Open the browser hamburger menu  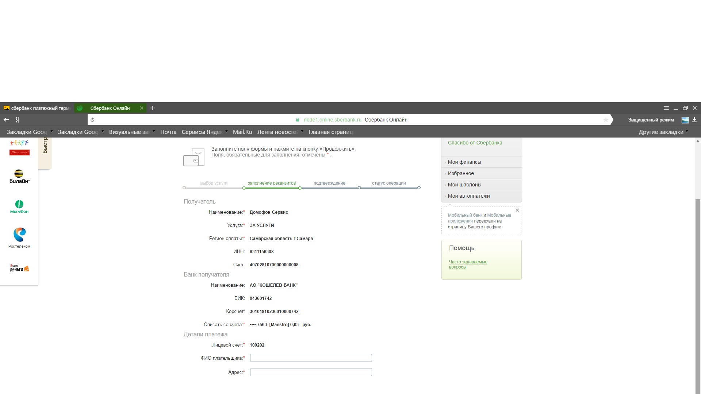pos(666,108)
